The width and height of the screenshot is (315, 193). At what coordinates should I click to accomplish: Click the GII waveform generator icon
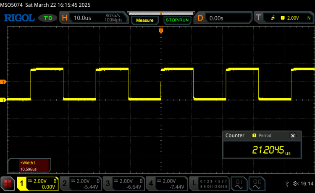(257, 183)
